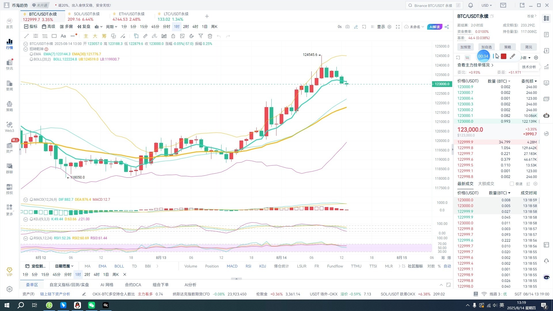Collapse the RSI indicator panel toggle
The height and width of the screenshot is (311, 553).
pos(26,238)
